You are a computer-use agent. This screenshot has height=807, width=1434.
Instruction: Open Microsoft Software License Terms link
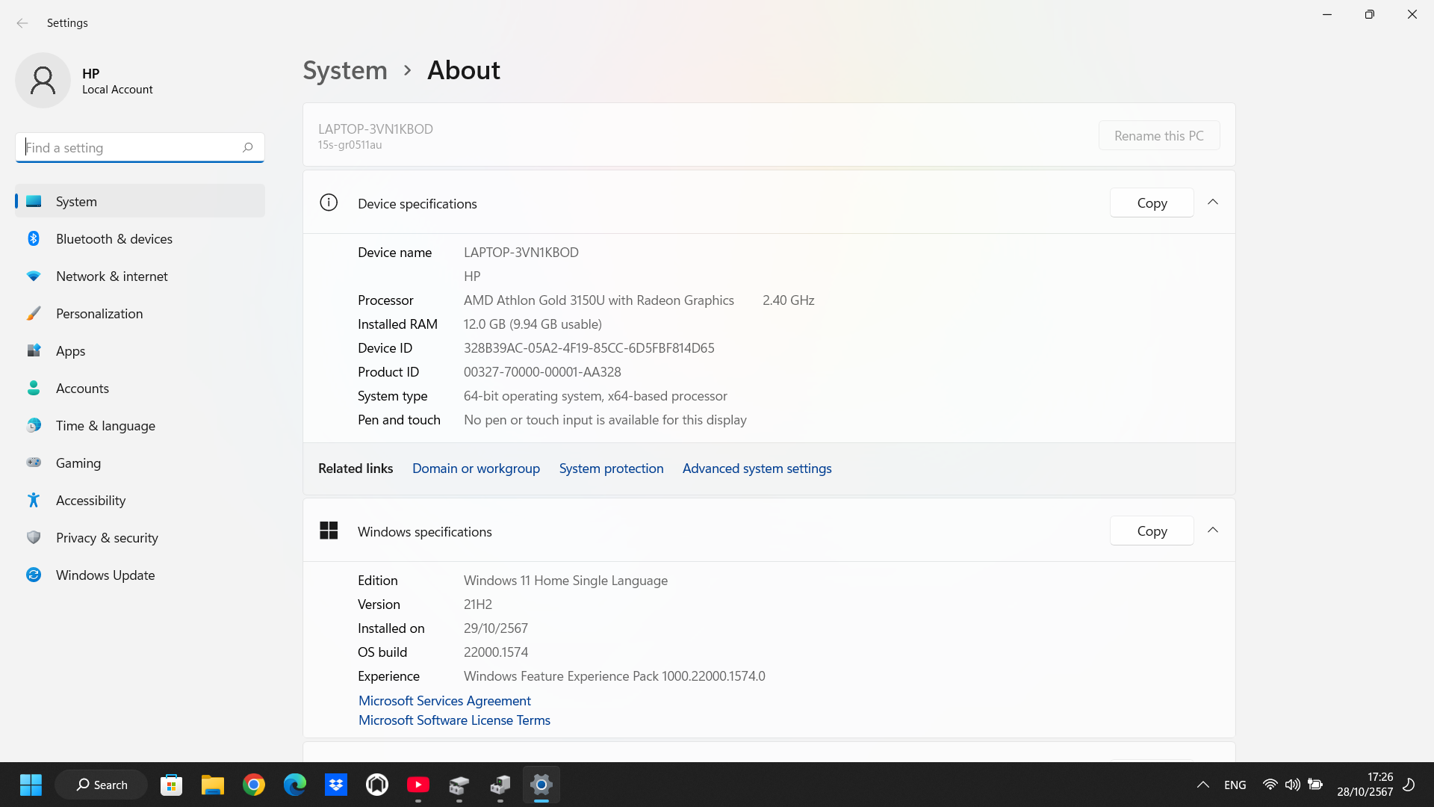[454, 720]
